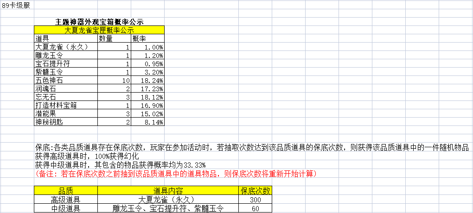The width and height of the screenshot is (473, 213).
Task: Select the quantity cell for 神秘钥匙
Action: [115, 122]
